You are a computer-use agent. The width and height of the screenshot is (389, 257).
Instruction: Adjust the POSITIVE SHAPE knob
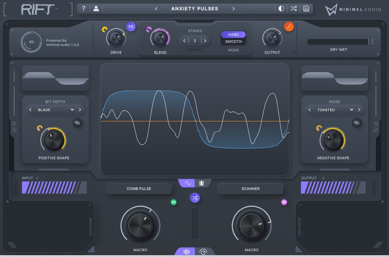point(53,140)
